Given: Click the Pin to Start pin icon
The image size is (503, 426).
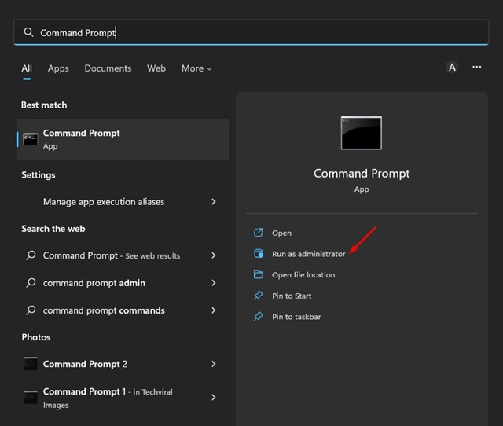Looking at the screenshot, I should click(258, 296).
